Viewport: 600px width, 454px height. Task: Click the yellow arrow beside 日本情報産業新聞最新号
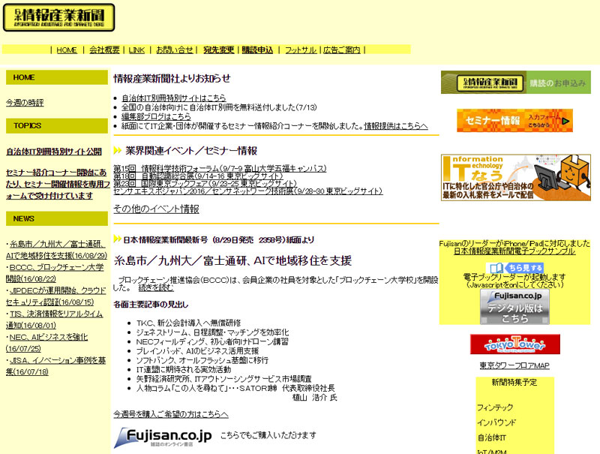point(118,239)
